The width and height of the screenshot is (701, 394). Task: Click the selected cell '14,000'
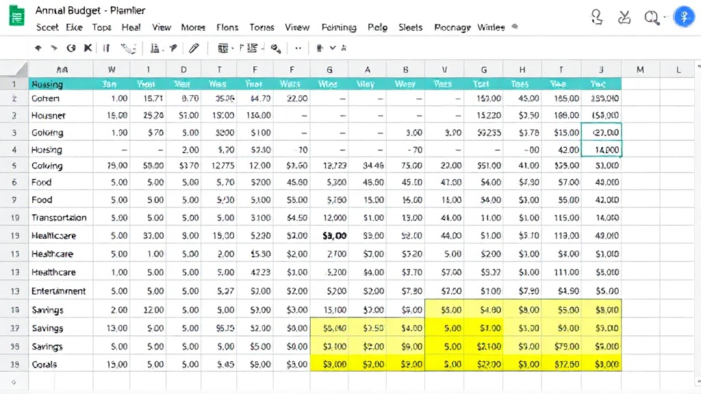pos(601,150)
